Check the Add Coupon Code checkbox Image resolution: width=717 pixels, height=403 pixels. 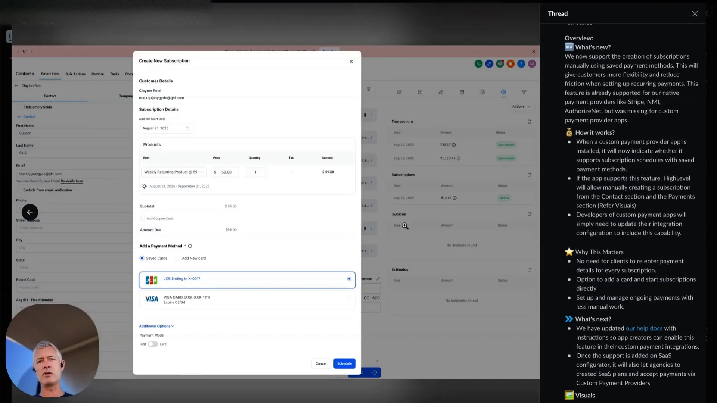pos(142,219)
